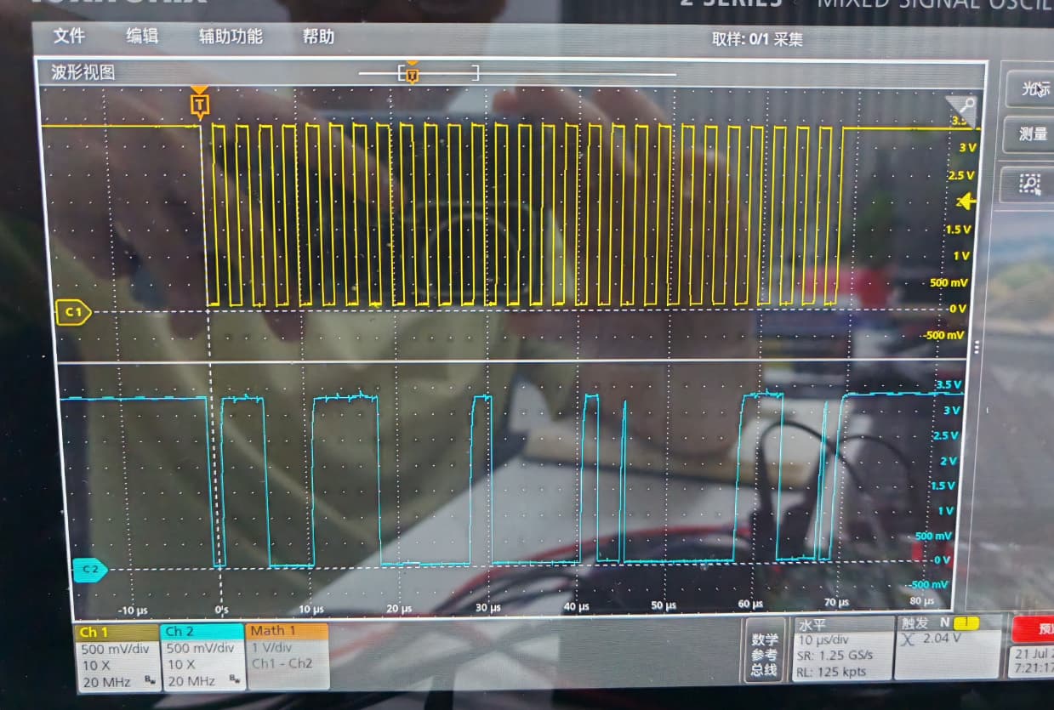Open the Ch 1 settings badge
This screenshot has width=1054, height=710.
point(117,656)
